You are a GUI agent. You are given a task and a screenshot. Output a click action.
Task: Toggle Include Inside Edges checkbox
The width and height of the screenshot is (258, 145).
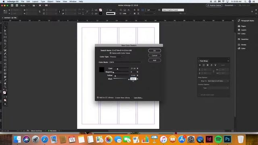[x=200, y=95]
